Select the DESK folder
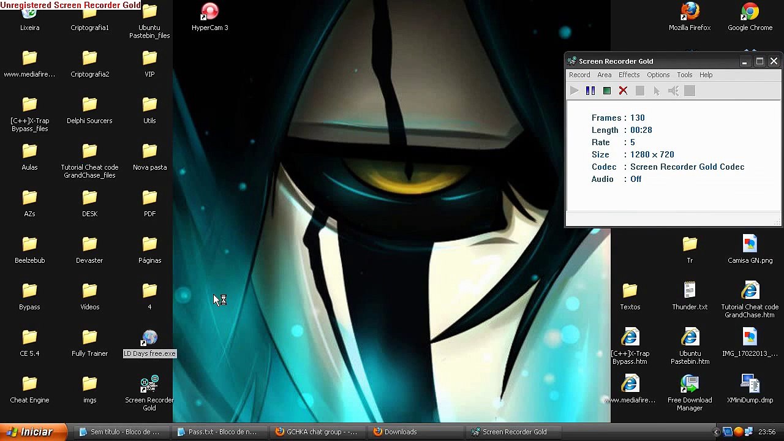784x441 pixels. coord(89,203)
